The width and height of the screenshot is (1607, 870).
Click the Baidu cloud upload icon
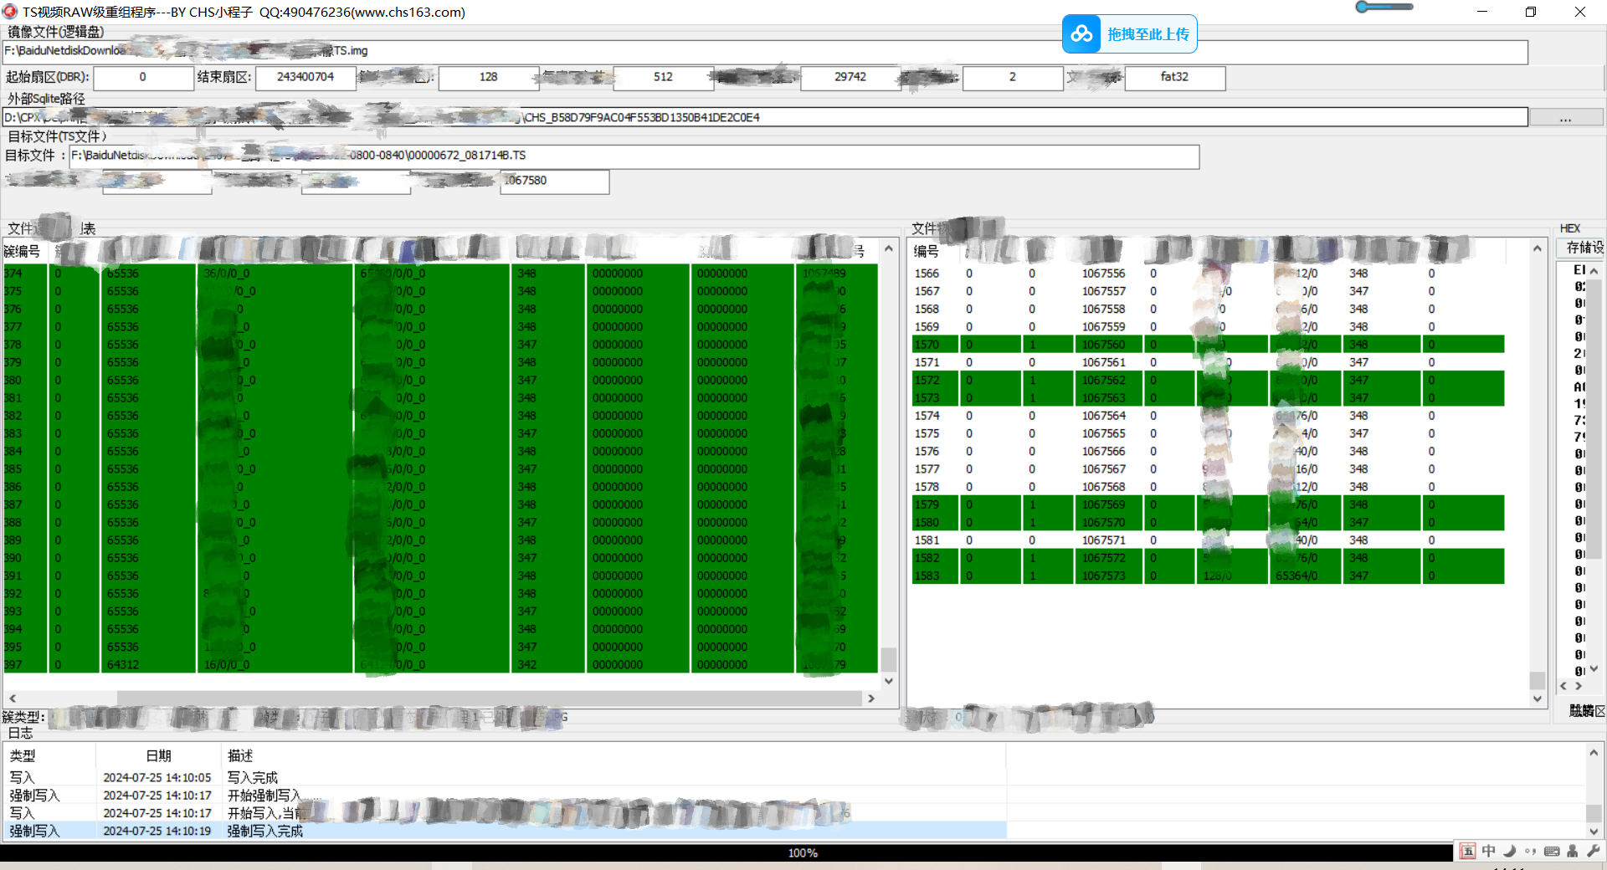[x=1081, y=33]
